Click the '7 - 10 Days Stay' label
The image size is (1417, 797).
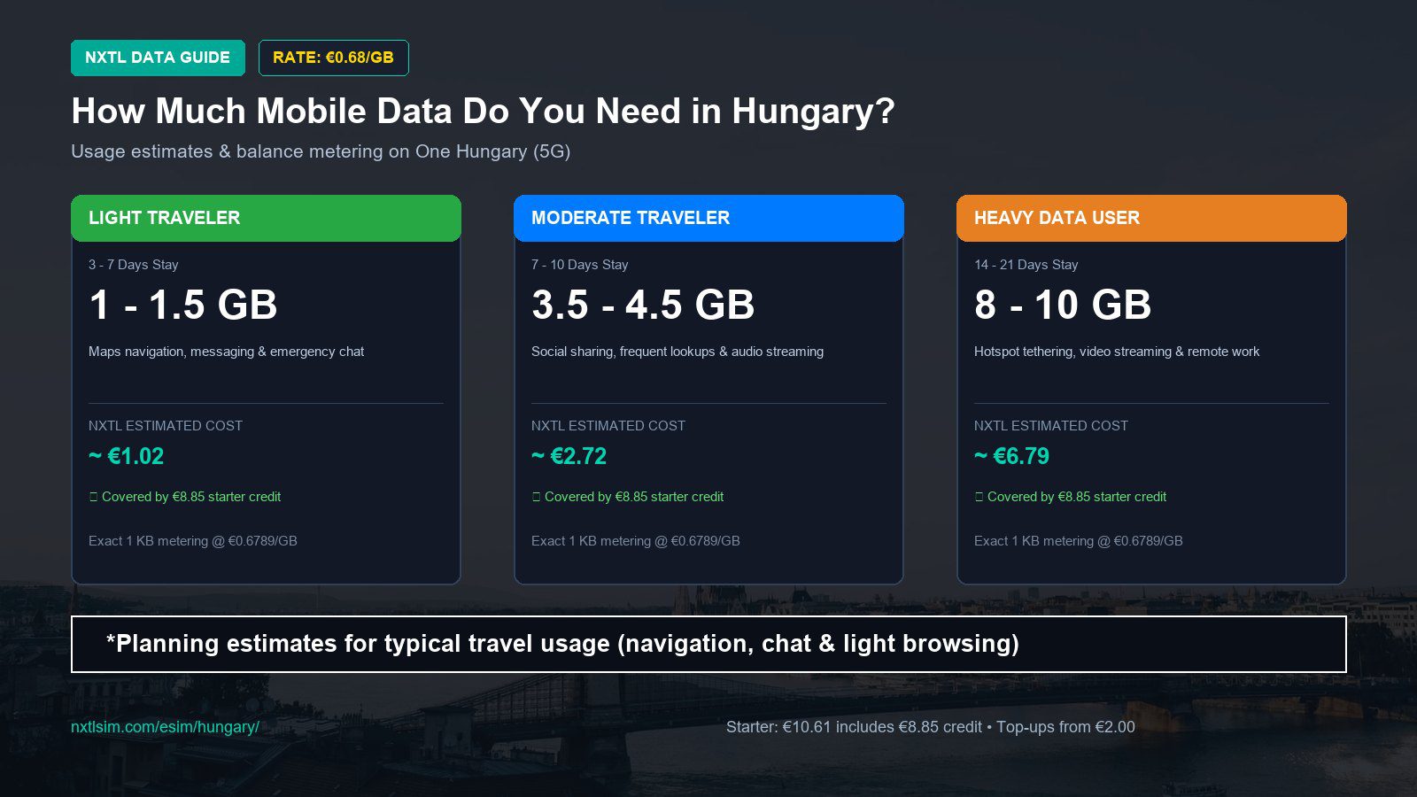pos(580,265)
